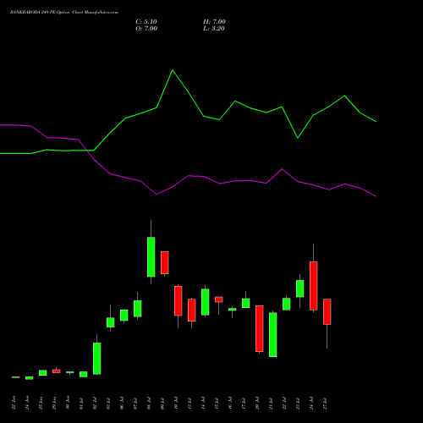Select the large red candlestick above 24 Jul
This screenshot has height=423, width=423.
pyautogui.click(x=314, y=286)
